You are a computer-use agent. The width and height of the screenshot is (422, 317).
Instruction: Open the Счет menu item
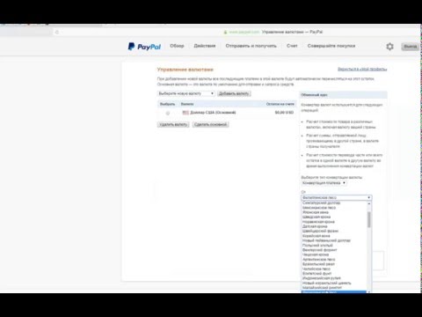(292, 46)
